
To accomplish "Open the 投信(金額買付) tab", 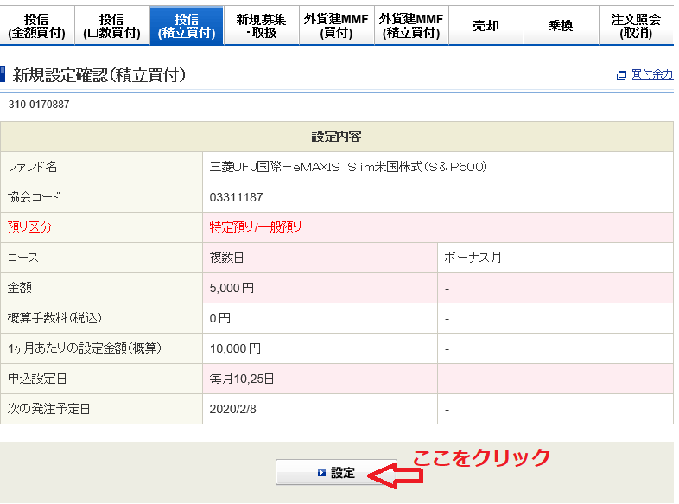I will pos(37,26).
